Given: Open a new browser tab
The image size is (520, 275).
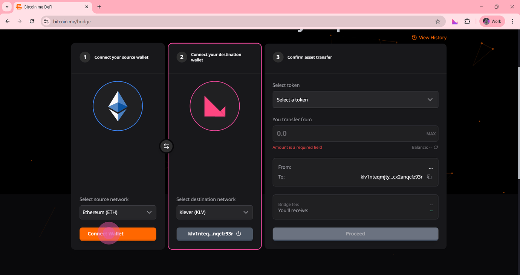Looking at the screenshot, I should point(99,7).
